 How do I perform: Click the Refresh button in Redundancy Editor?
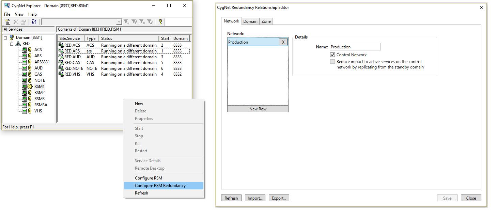pyautogui.click(x=231, y=198)
